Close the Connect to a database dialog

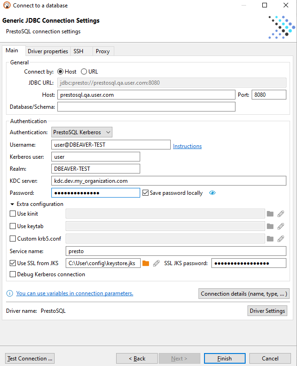286,5
